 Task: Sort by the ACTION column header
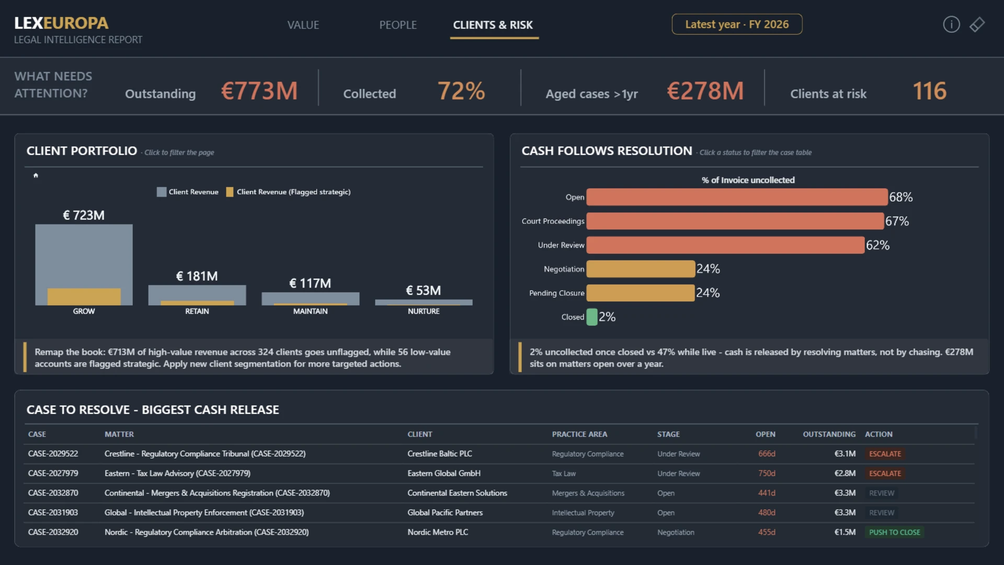878,434
